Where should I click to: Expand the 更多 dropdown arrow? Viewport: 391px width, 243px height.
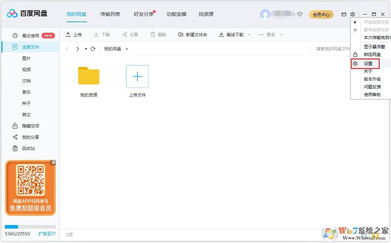[281, 35]
